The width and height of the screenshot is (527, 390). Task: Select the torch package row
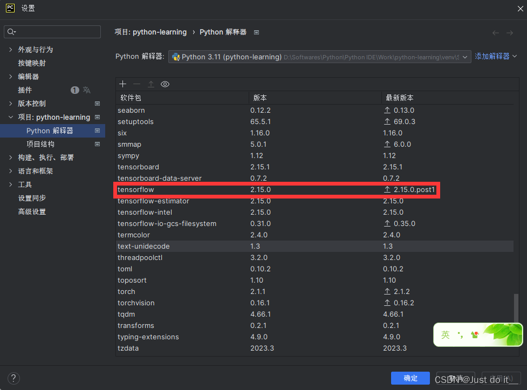315,291
